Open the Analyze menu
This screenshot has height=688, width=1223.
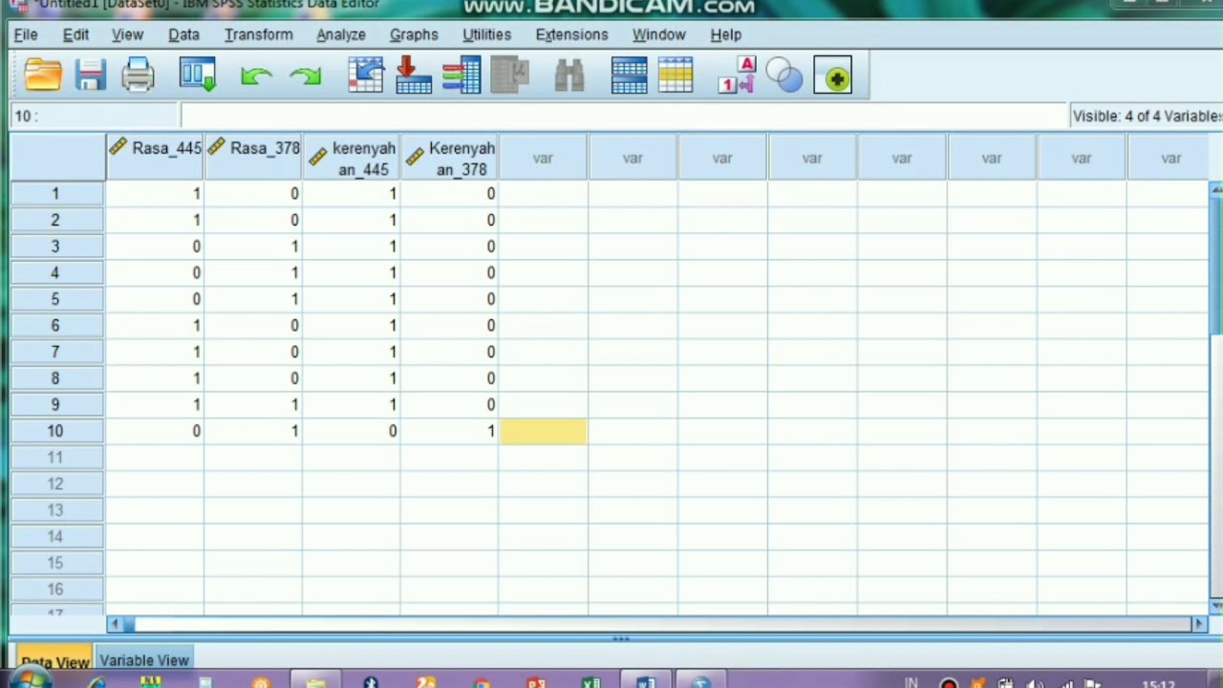(341, 34)
